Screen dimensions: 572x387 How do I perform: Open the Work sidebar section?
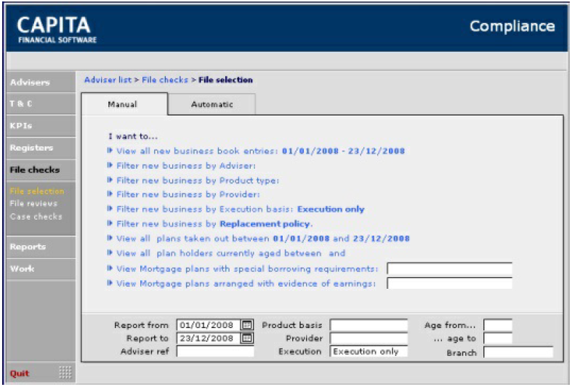click(41, 269)
